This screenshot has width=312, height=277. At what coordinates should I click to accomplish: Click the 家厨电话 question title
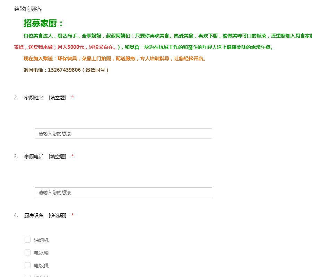click(x=34, y=157)
